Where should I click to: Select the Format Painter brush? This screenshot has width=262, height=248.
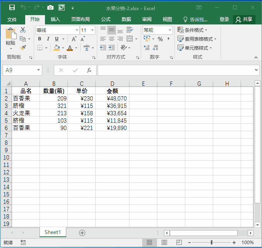tap(23, 47)
